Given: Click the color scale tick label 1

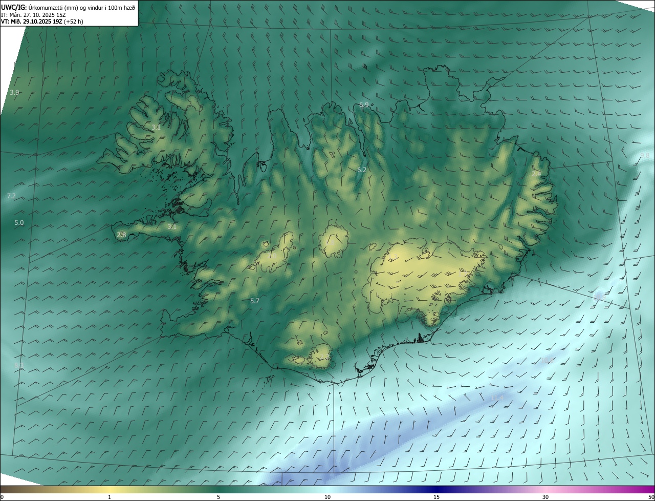Looking at the screenshot, I should (110, 497).
